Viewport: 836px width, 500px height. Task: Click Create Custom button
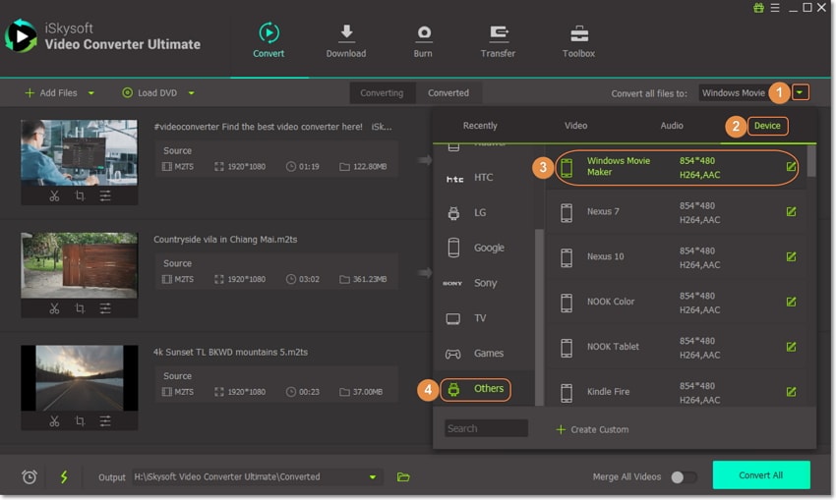tap(592, 429)
